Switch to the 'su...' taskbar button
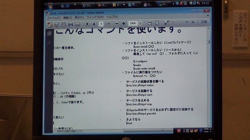Screen dimensions: 250x140 pos(163,4)
